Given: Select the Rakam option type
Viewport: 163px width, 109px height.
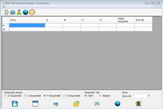Looking at the screenshot, I should coord(101,96).
